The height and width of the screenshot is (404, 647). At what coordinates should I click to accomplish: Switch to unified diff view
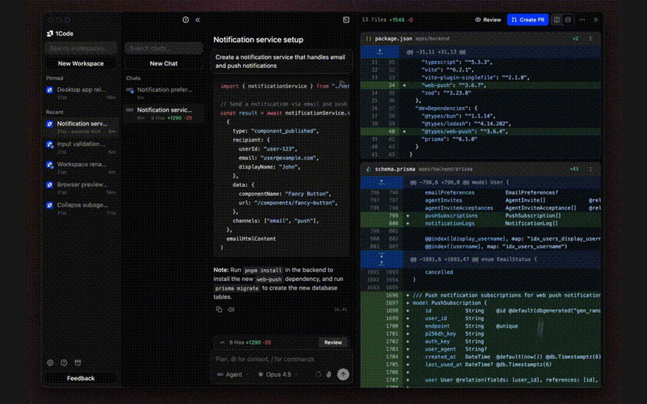click(568, 20)
